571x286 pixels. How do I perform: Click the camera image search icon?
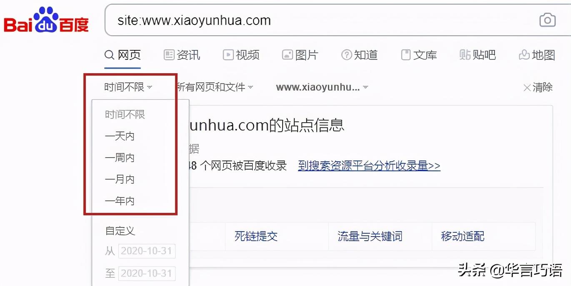(x=547, y=20)
